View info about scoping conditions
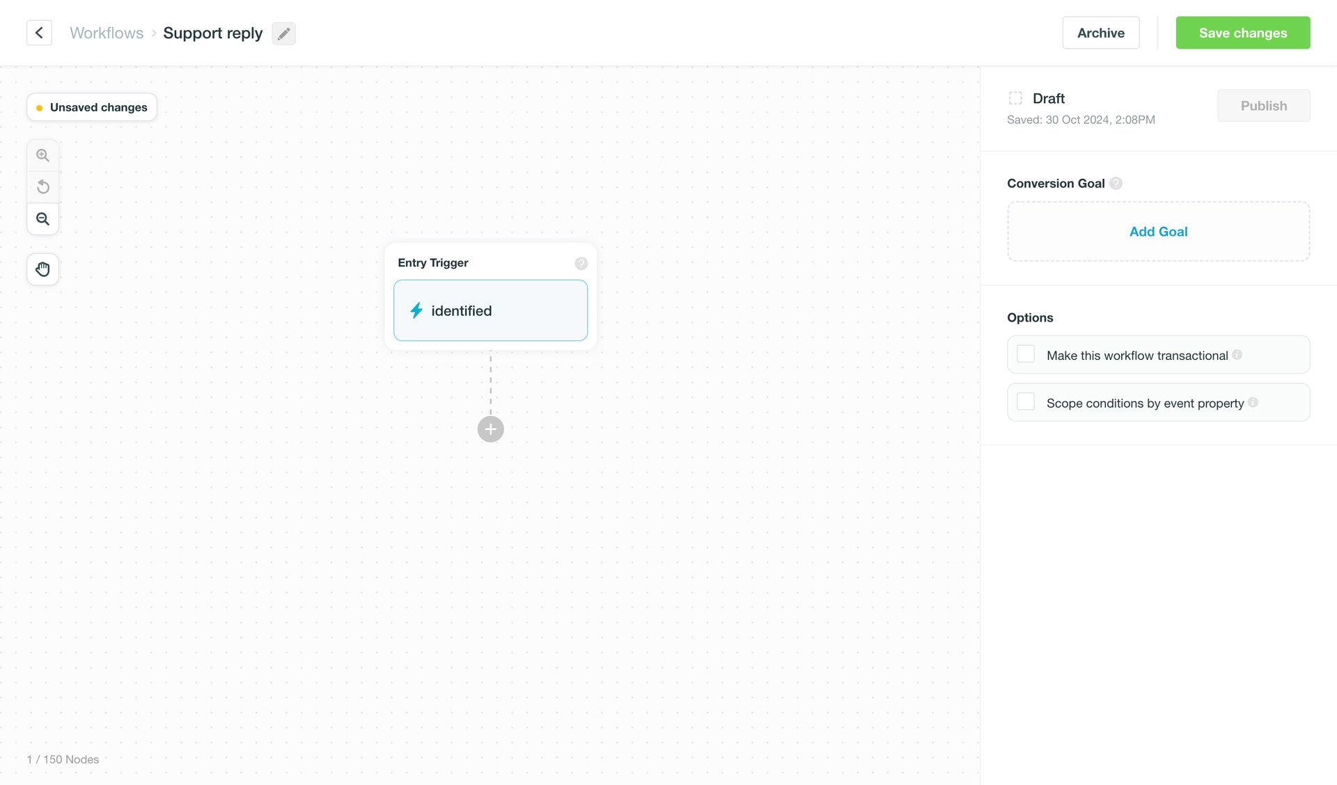The height and width of the screenshot is (785, 1337). point(1254,402)
